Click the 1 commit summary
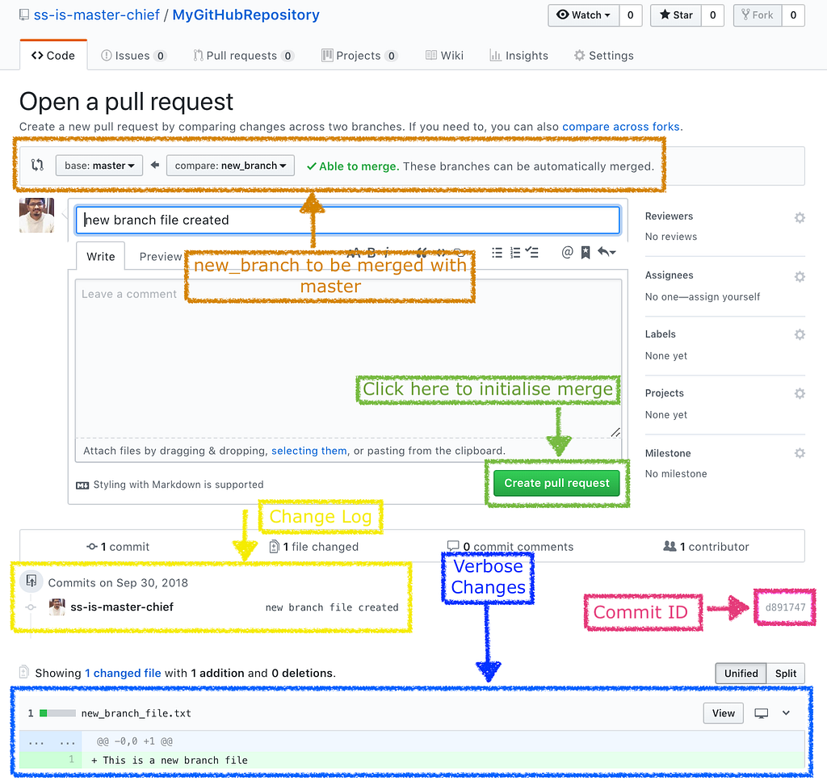Viewport: 827px width, 781px height. pyautogui.click(x=118, y=547)
